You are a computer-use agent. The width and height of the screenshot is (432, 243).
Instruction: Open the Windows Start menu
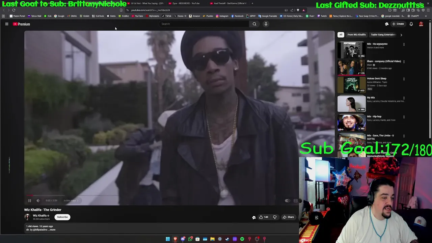[168, 239]
